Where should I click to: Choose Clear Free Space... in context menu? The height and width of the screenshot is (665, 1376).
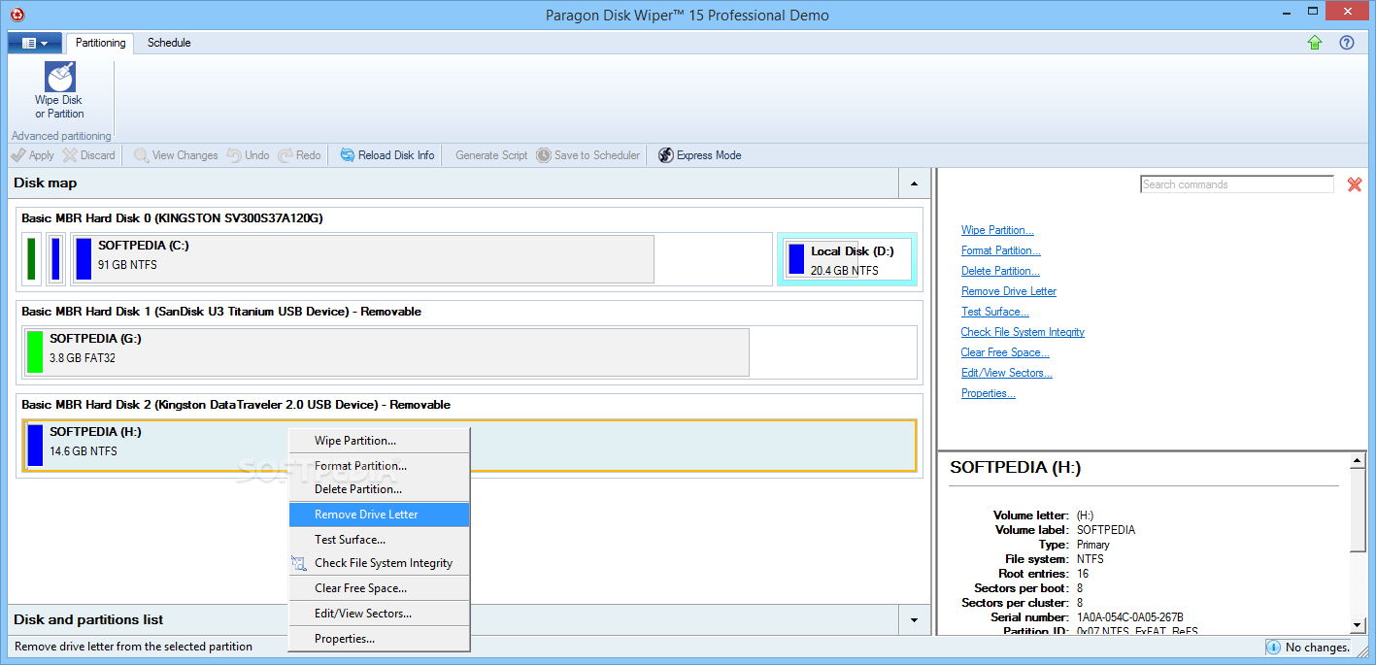[x=379, y=588]
